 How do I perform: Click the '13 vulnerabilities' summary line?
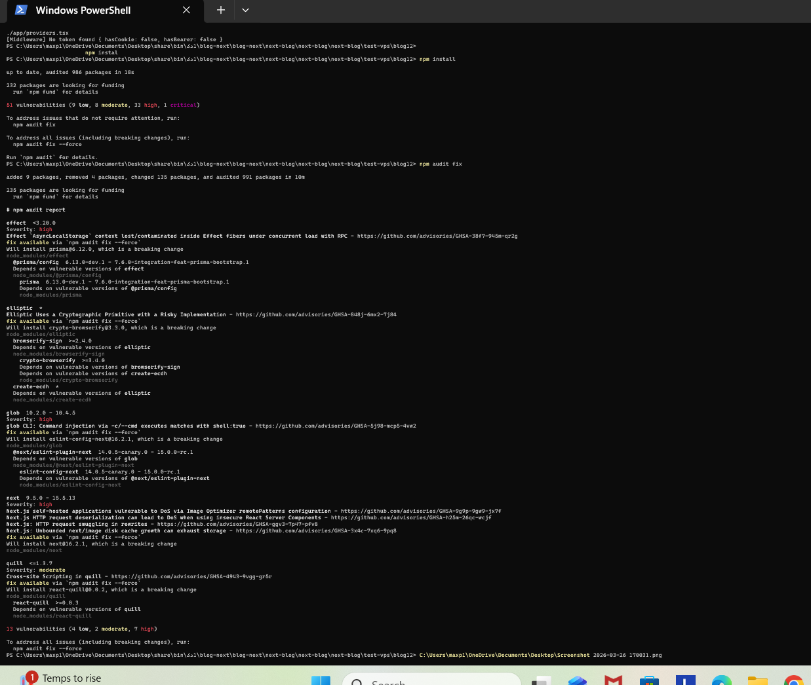pyautogui.click(x=81, y=629)
